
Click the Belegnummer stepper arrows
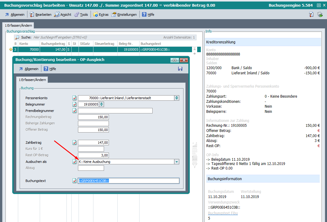pyautogui.click(x=102, y=104)
